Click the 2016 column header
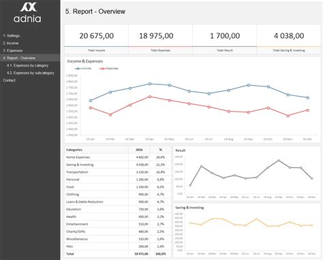The image size is (323, 260). point(139,150)
